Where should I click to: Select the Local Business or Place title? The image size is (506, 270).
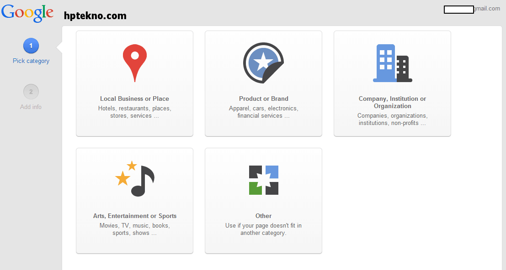(x=134, y=99)
